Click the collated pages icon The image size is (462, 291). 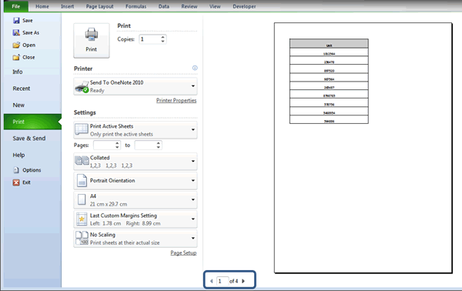point(82,161)
